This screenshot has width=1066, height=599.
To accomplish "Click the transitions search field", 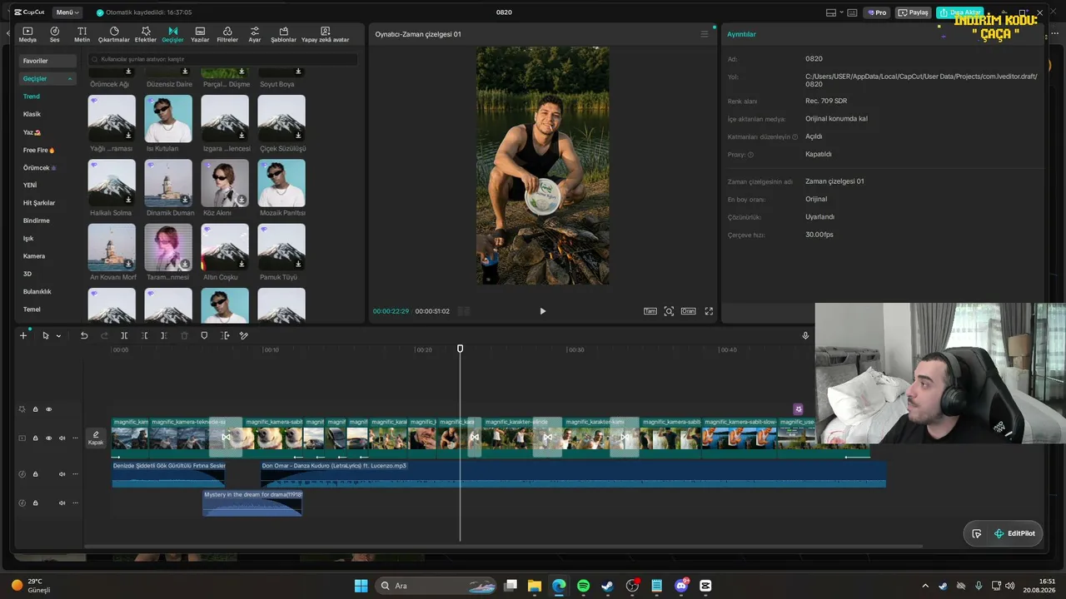I will pos(223,60).
